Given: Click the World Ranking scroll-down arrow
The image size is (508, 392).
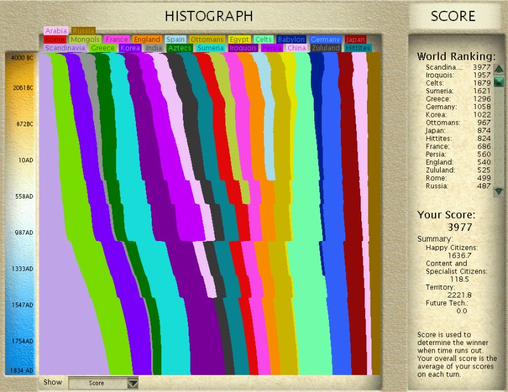Looking at the screenshot, I should click(x=499, y=192).
